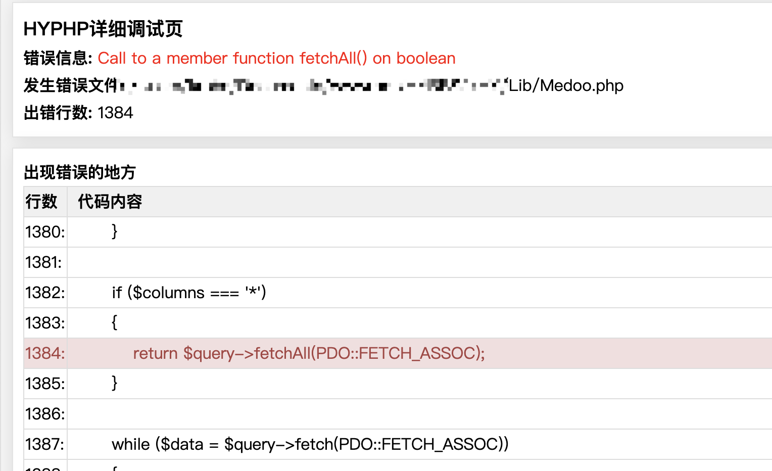Click the blurred portion of the file path
The image size is (772, 471).
[313, 85]
